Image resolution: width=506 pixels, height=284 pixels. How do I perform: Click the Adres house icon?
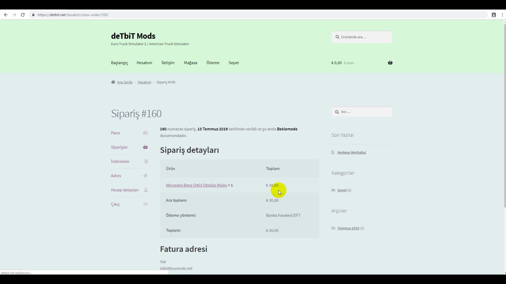(x=145, y=176)
